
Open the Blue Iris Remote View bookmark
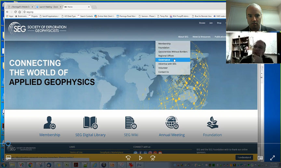pyautogui.click(x=202, y=16)
